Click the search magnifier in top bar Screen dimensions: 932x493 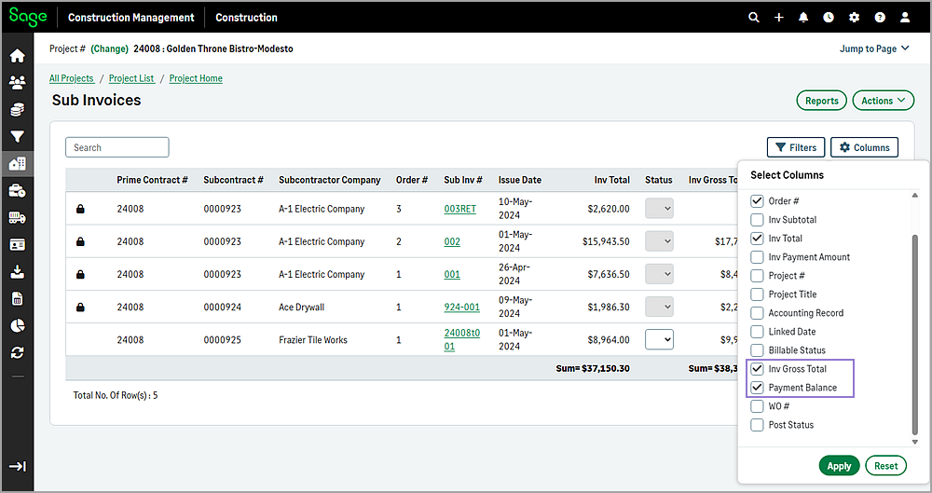click(754, 18)
